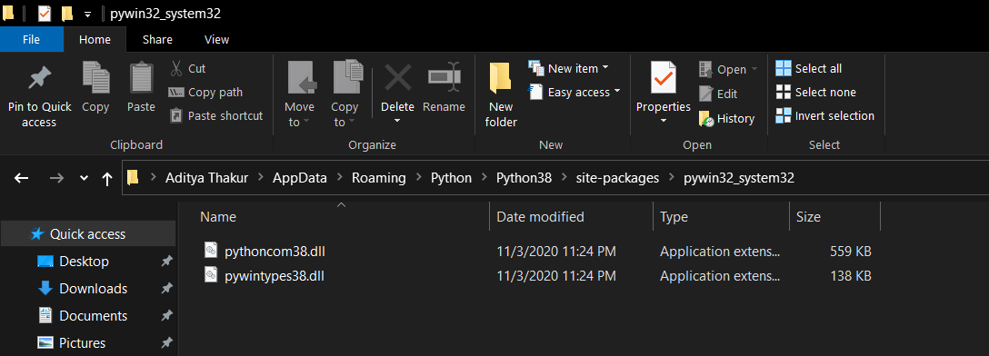
Task: Click the address bar folder icon
Action: pos(133,178)
